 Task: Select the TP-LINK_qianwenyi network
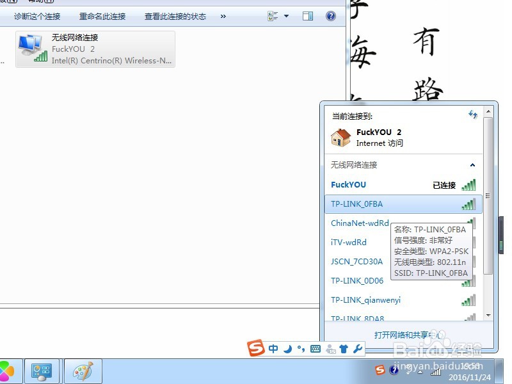point(403,300)
